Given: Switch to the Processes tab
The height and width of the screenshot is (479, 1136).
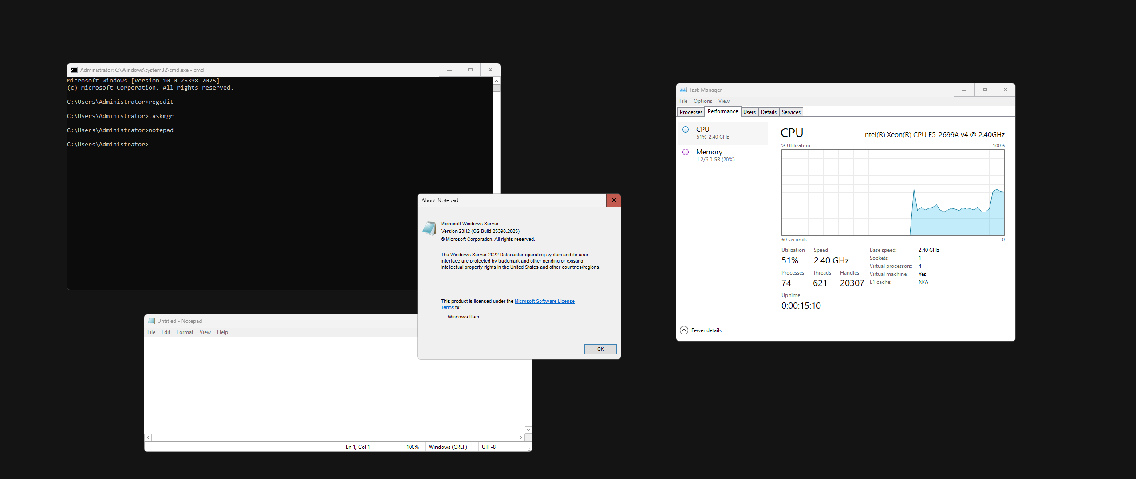Looking at the screenshot, I should click(x=690, y=112).
